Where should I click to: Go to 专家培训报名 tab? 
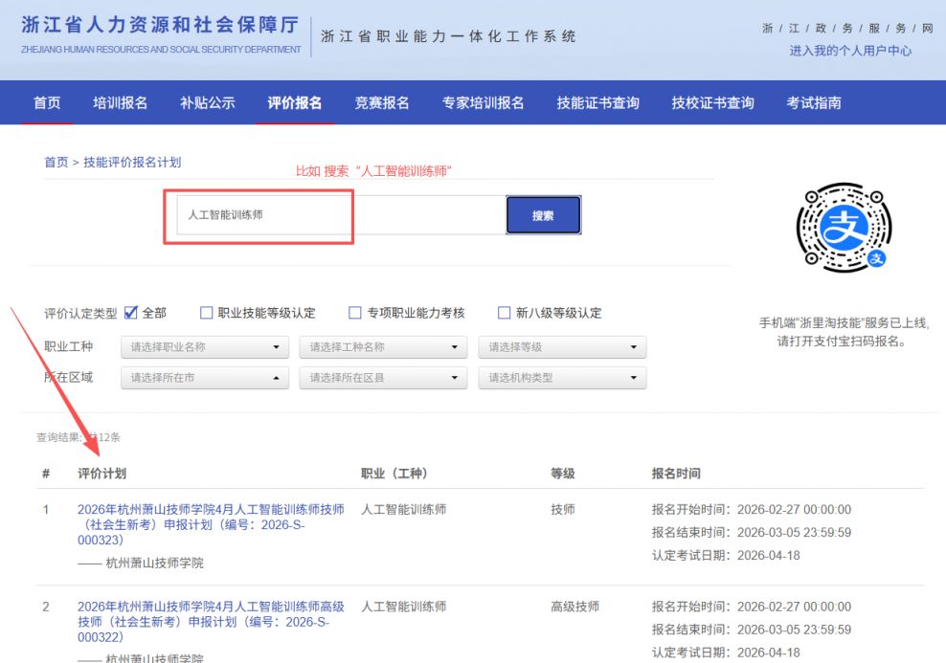coord(483,103)
